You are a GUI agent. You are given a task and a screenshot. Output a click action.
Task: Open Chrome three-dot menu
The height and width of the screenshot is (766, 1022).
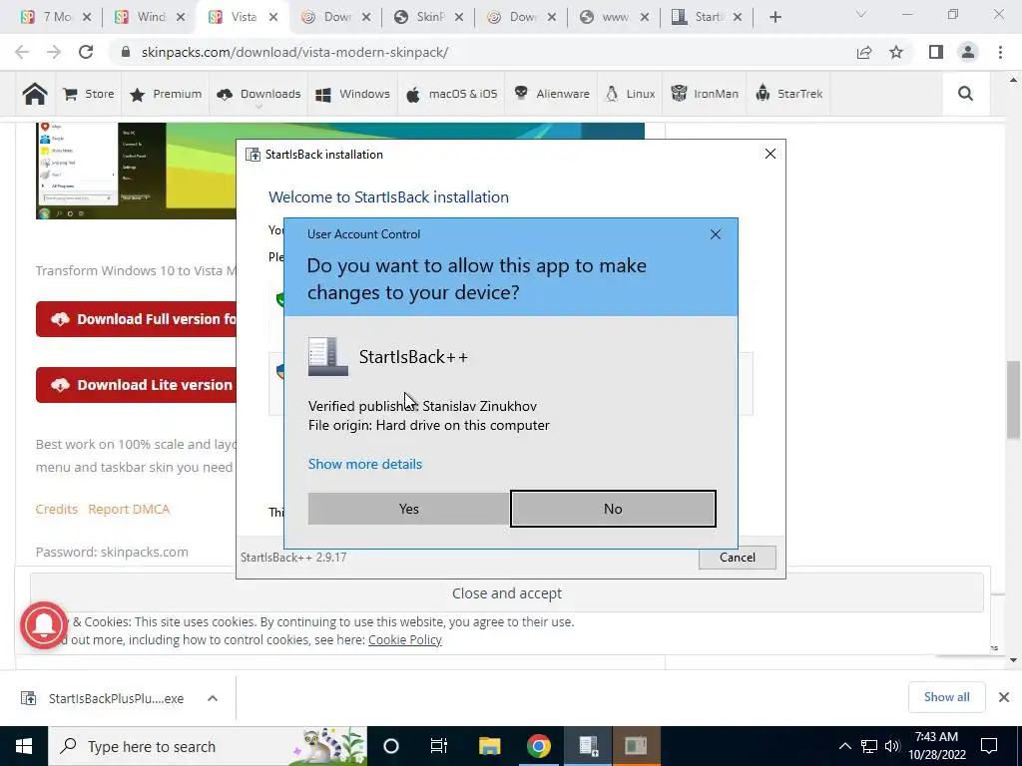pos(1000,52)
